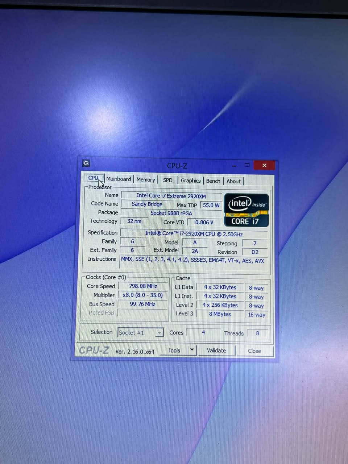Click the CPU-Z app icon in title bar
Viewport: 348px width, 464px height.
(x=86, y=163)
